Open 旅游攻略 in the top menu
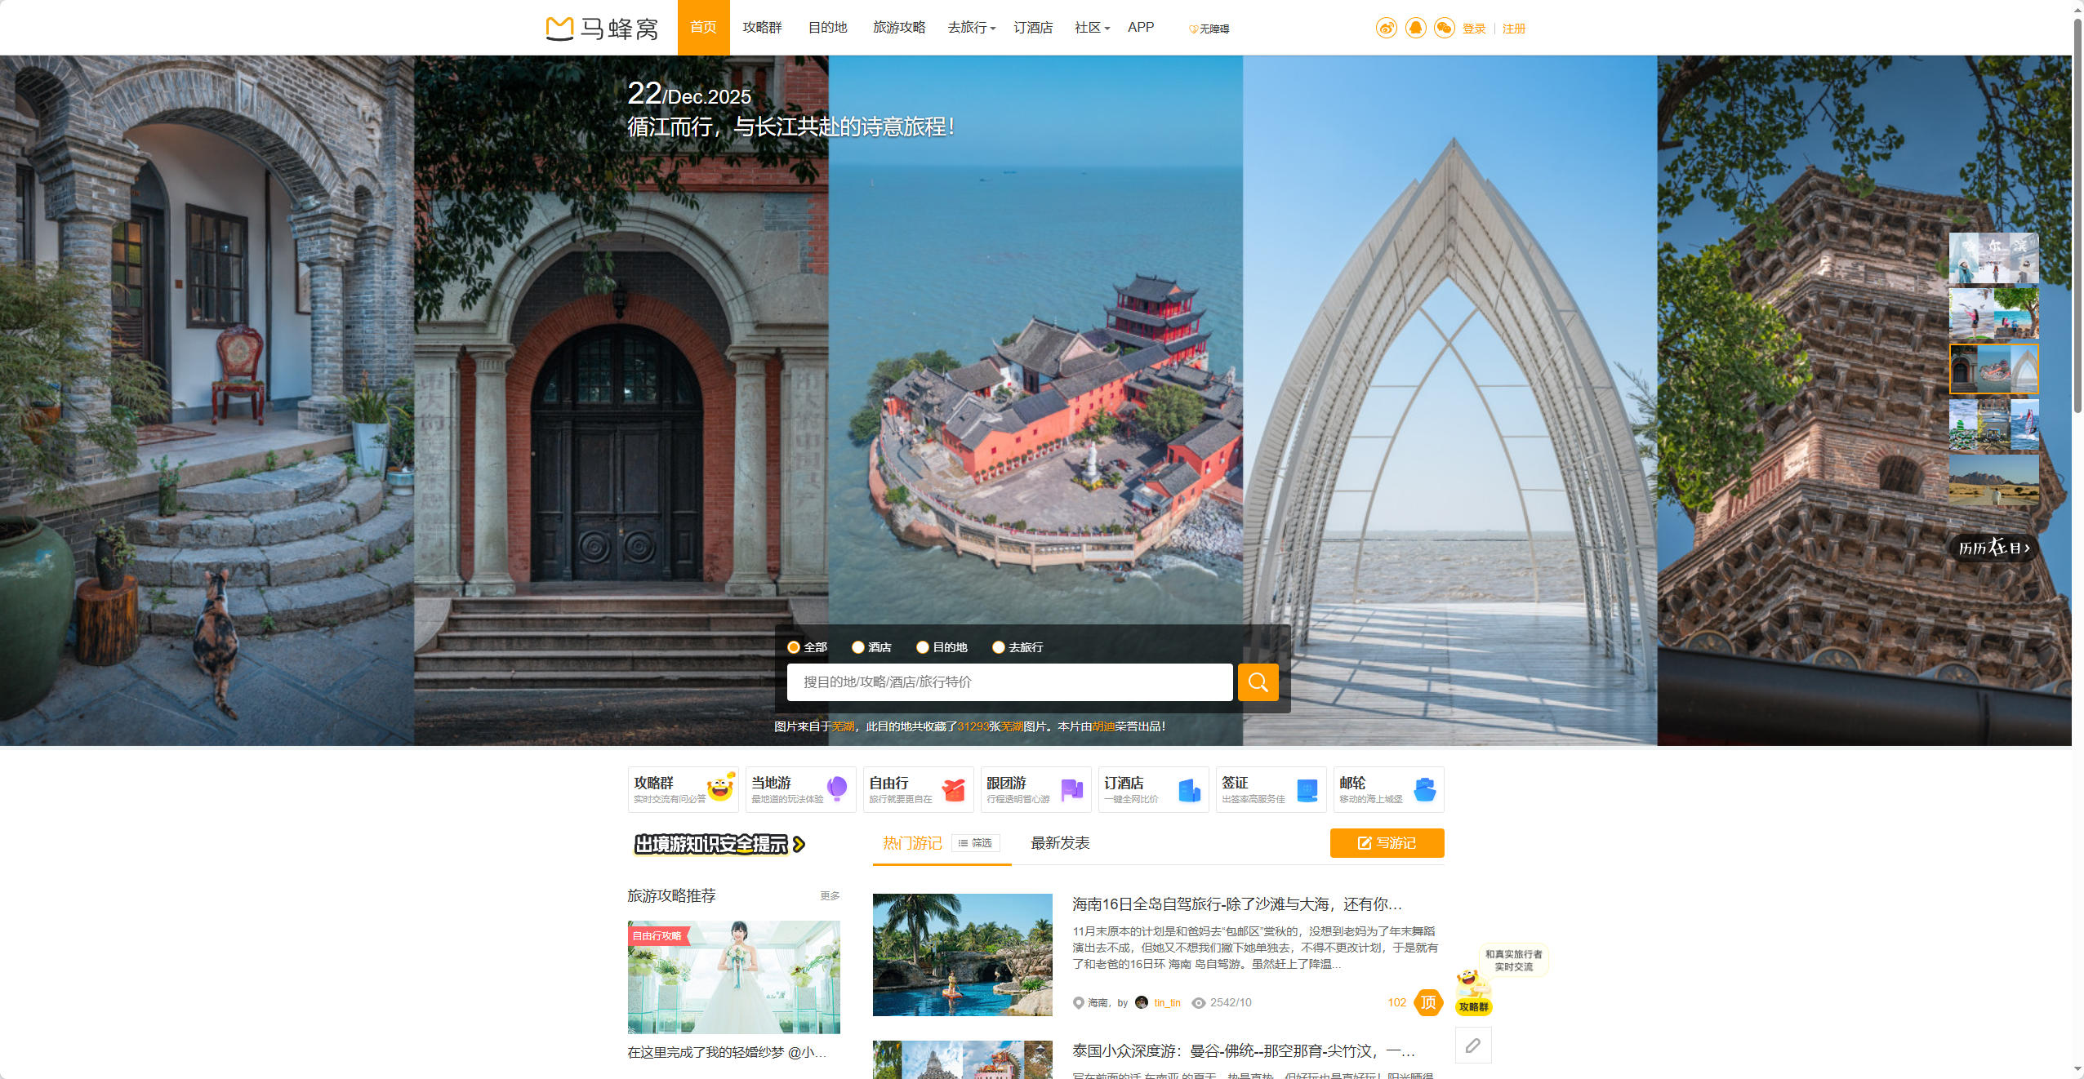This screenshot has height=1079, width=2084. coord(898,28)
